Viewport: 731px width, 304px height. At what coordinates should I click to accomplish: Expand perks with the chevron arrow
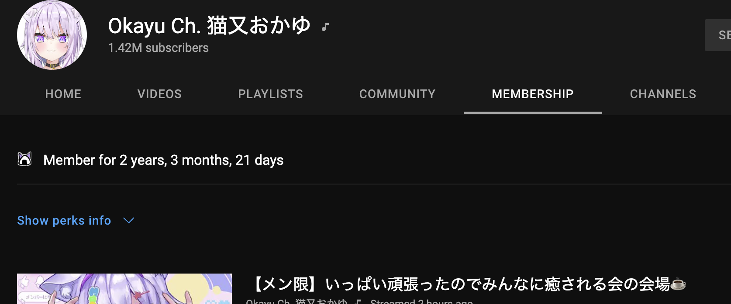[x=129, y=220]
